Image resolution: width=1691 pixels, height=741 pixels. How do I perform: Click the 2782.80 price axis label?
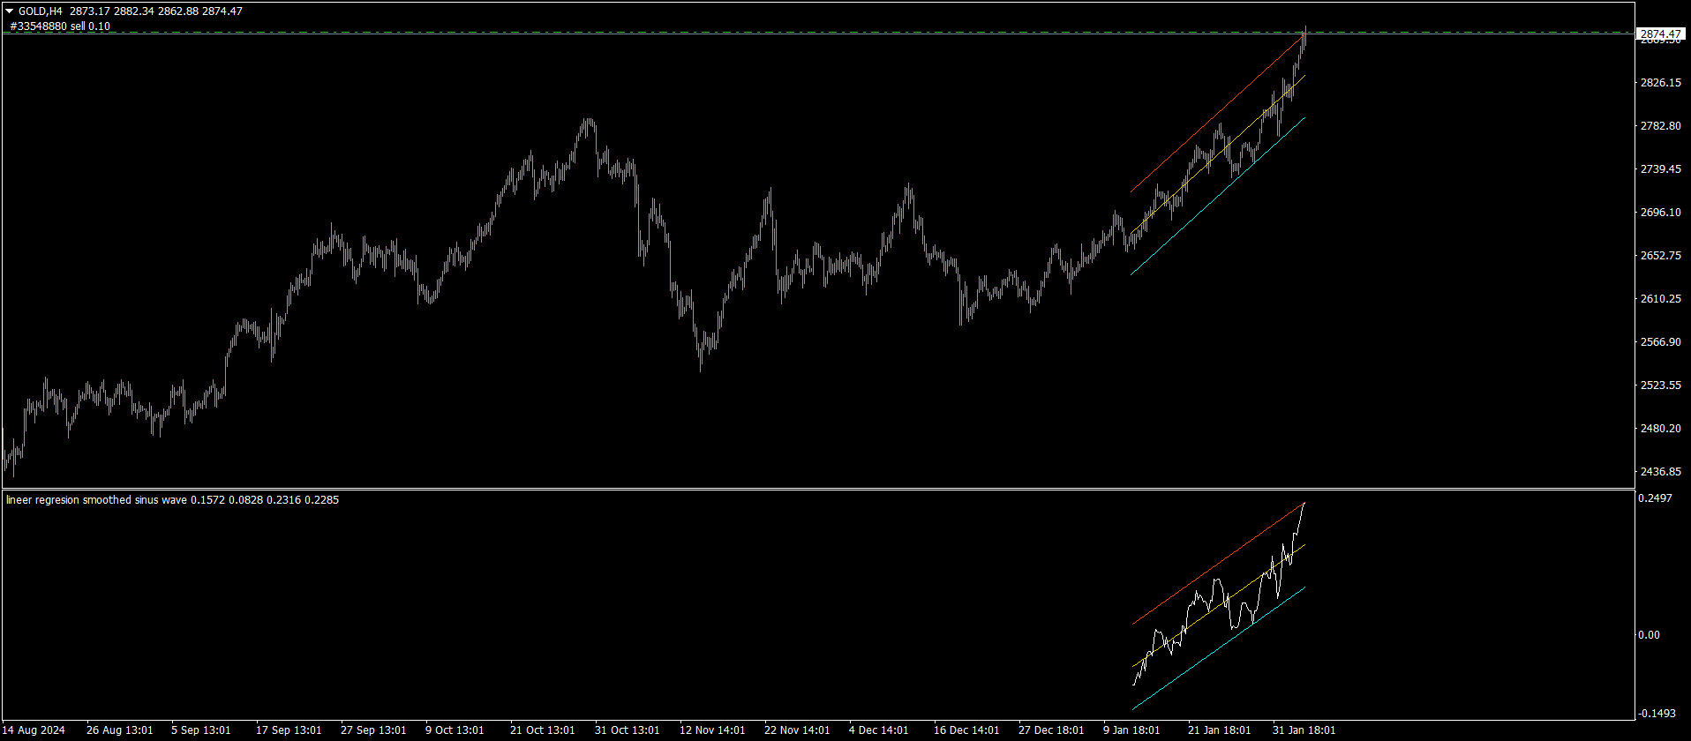1660,126
